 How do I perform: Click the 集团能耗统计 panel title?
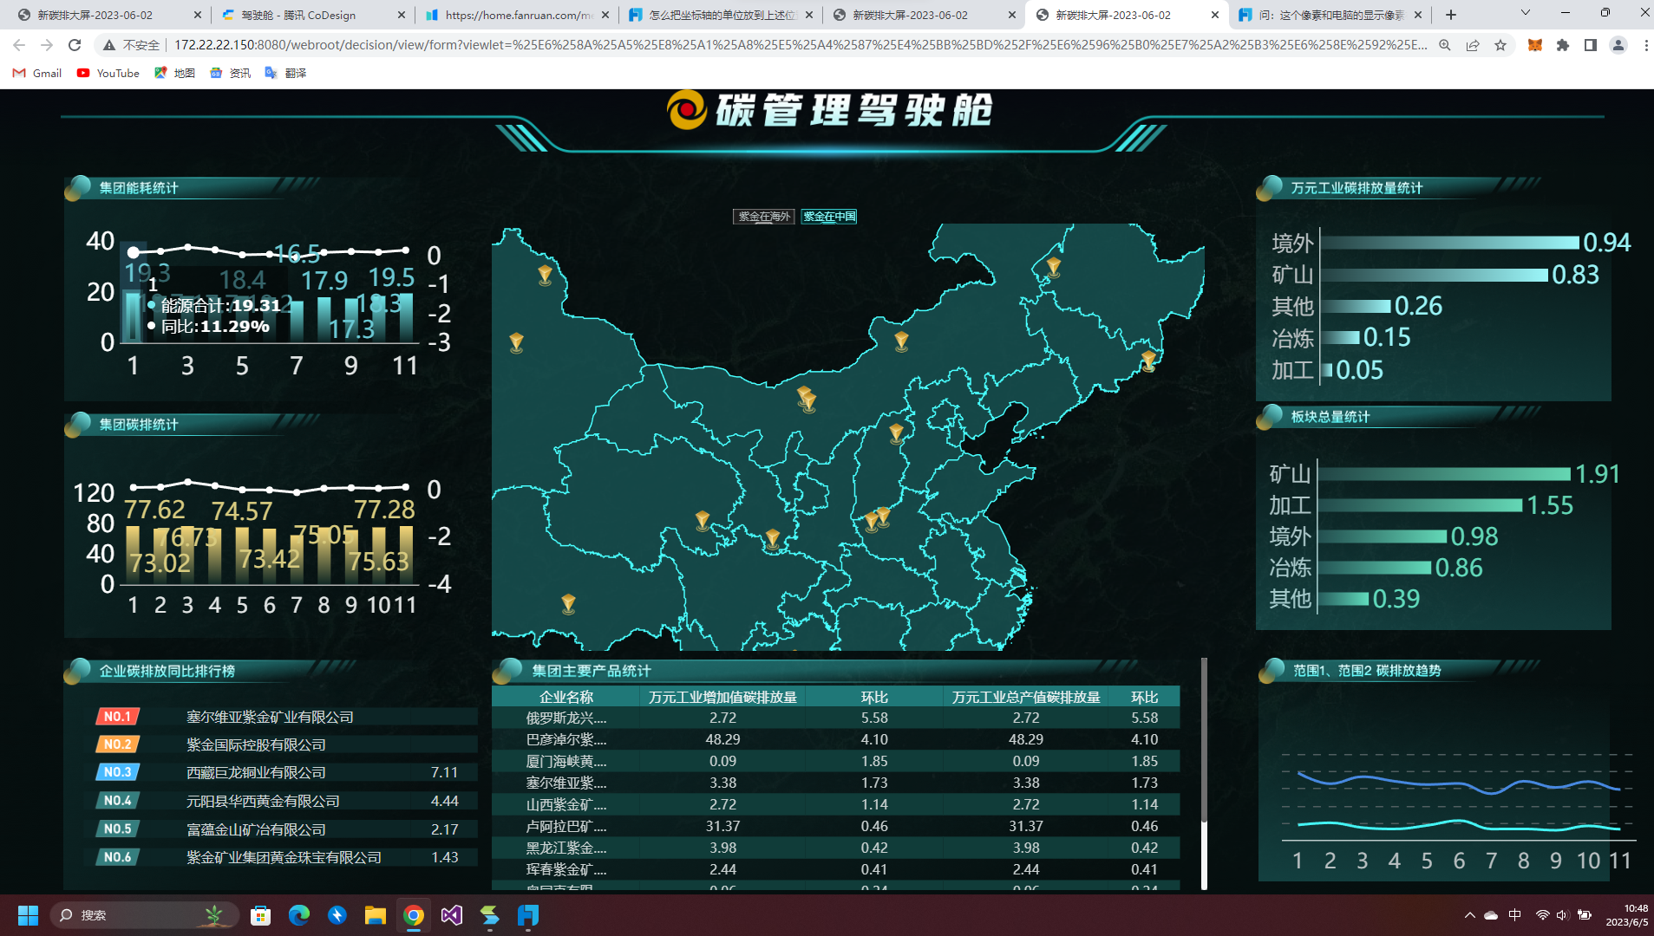[x=139, y=188]
